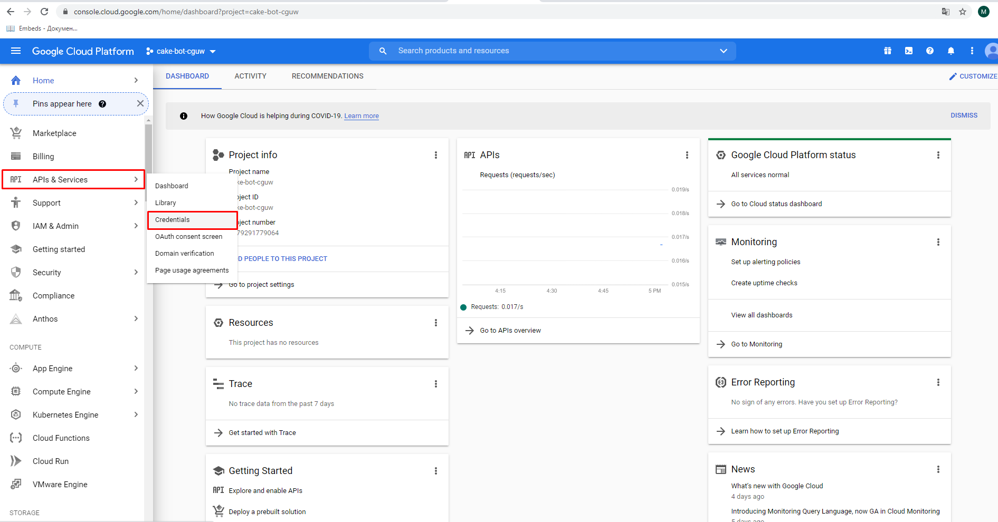Close the Pins appear here hint
Image resolution: width=998 pixels, height=522 pixels.
pos(140,104)
